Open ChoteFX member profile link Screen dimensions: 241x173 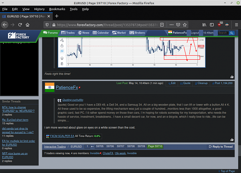[108, 153]
